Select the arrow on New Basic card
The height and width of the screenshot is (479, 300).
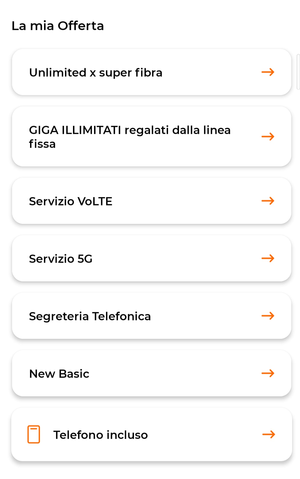[268, 373]
